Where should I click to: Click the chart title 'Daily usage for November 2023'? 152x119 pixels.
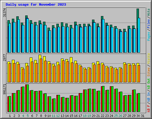point(36,4)
